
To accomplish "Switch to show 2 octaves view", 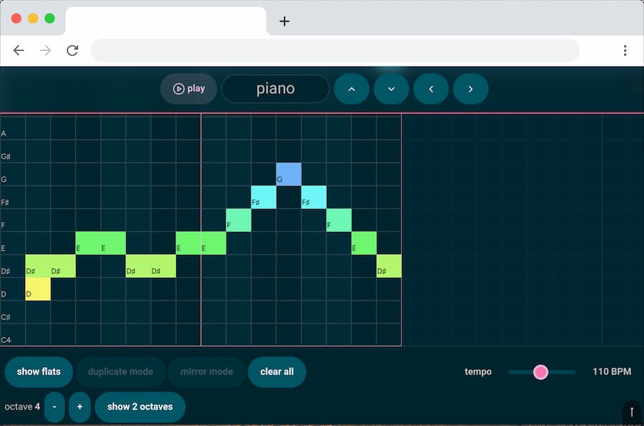I will (140, 407).
